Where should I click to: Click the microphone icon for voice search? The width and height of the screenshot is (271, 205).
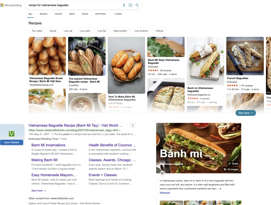point(124,5)
